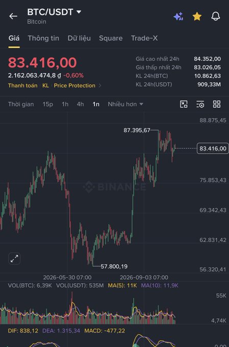Viewport: 229px width, 347px height.
Task: Select the 1h interval
Action: pyautogui.click(x=65, y=104)
